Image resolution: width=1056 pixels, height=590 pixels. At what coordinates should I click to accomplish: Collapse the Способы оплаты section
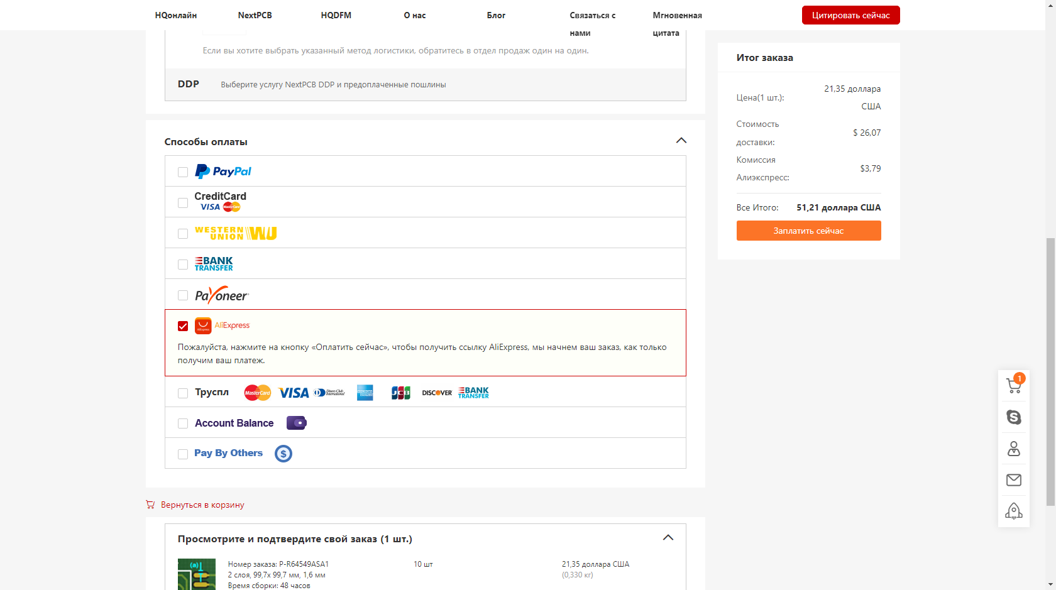pyautogui.click(x=681, y=141)
